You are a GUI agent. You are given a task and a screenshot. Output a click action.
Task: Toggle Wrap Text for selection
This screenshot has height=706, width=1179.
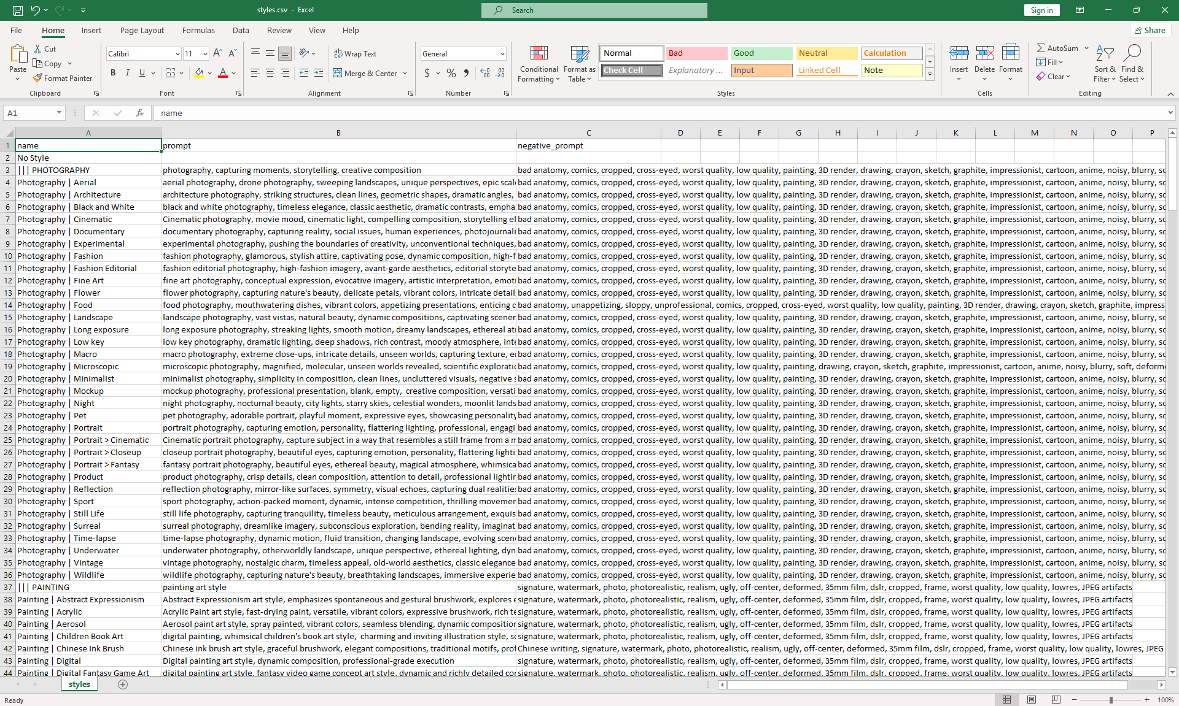coord(355,53)
